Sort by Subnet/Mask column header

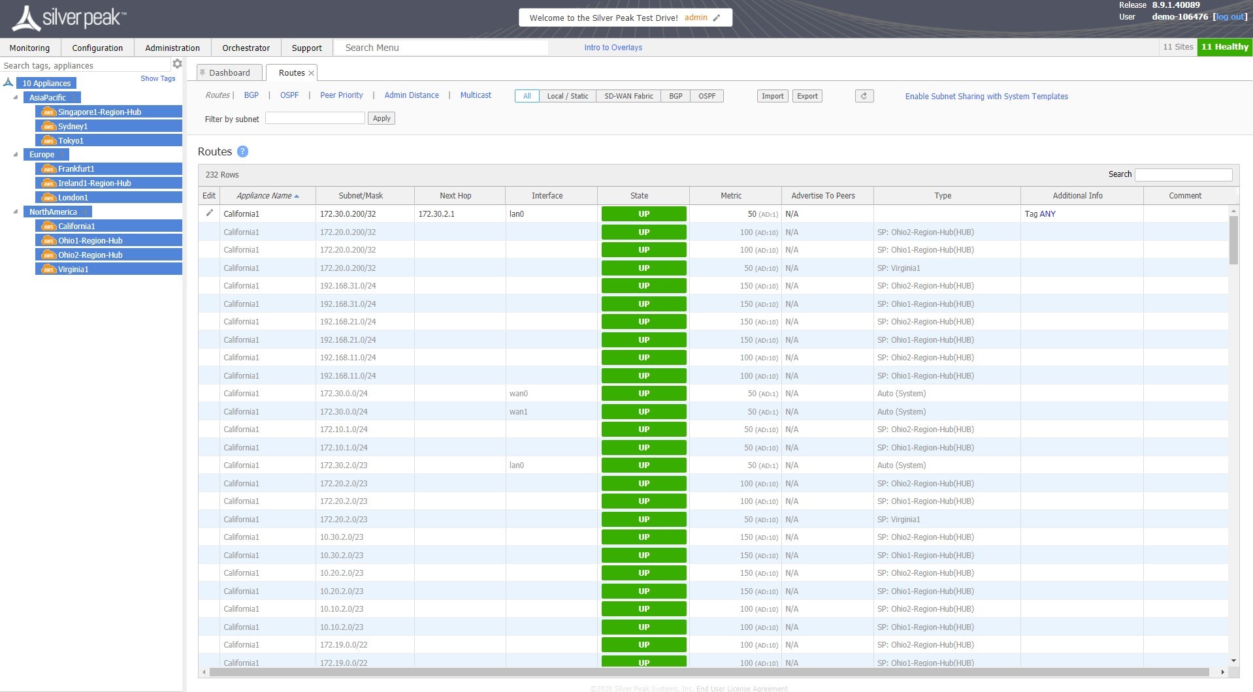(x=365, y=196)
